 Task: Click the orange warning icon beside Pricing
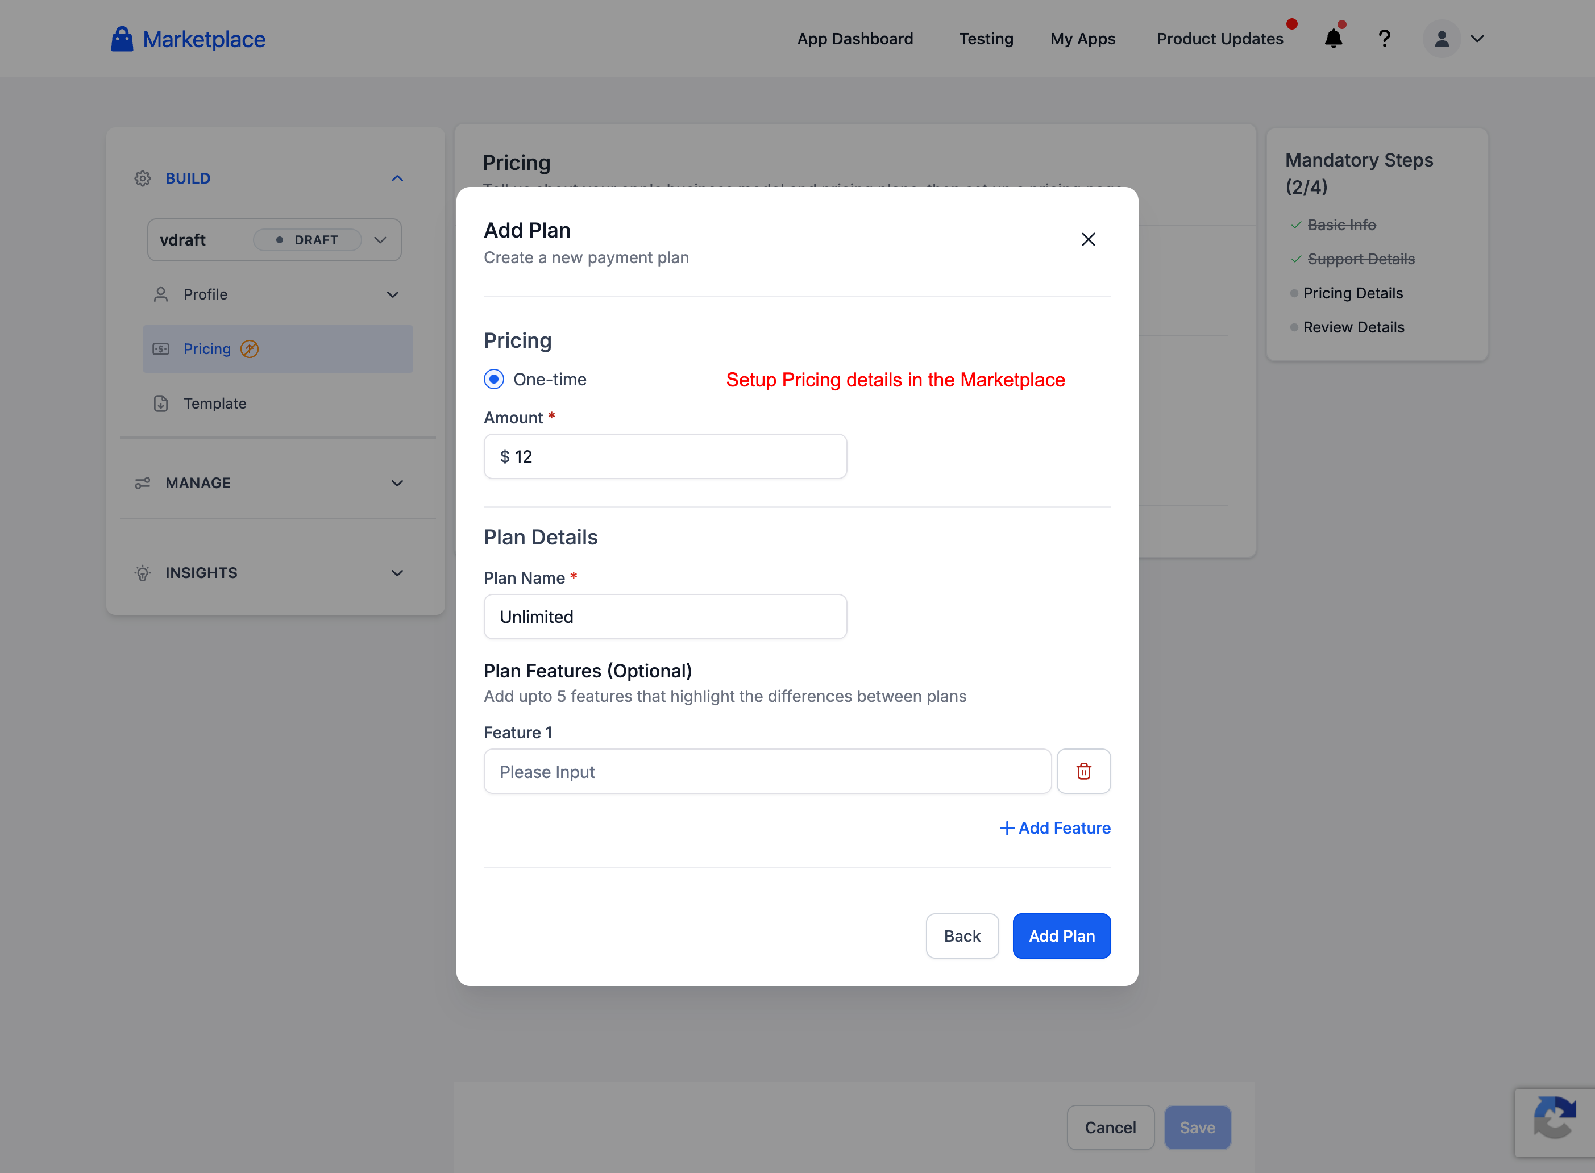point(250,348)
